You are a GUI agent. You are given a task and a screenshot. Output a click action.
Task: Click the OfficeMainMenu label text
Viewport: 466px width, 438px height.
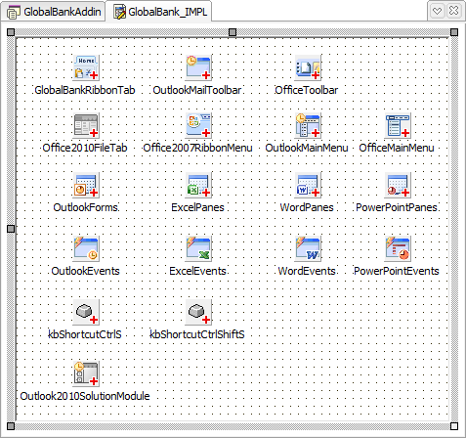click(397, 148)
